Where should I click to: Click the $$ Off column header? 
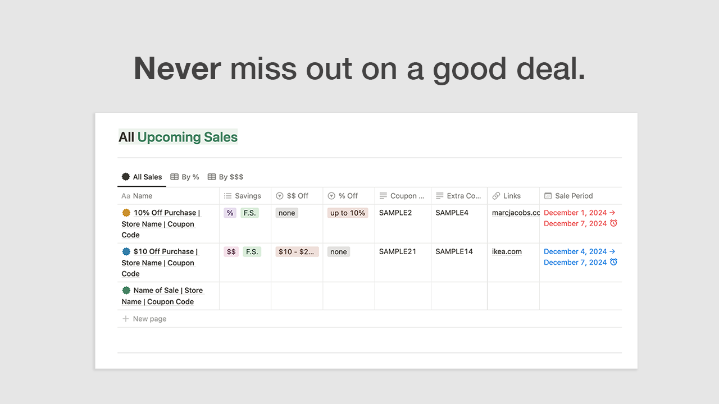(x=297, y=196)
